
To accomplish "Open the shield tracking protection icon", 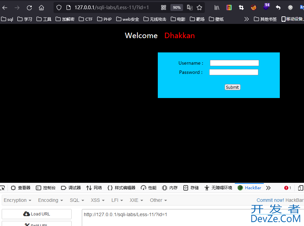I will 59,8.
